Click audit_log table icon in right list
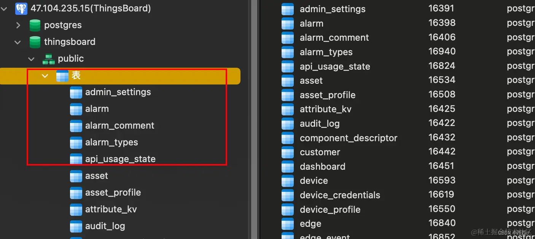535x239 pixels. 288,124
